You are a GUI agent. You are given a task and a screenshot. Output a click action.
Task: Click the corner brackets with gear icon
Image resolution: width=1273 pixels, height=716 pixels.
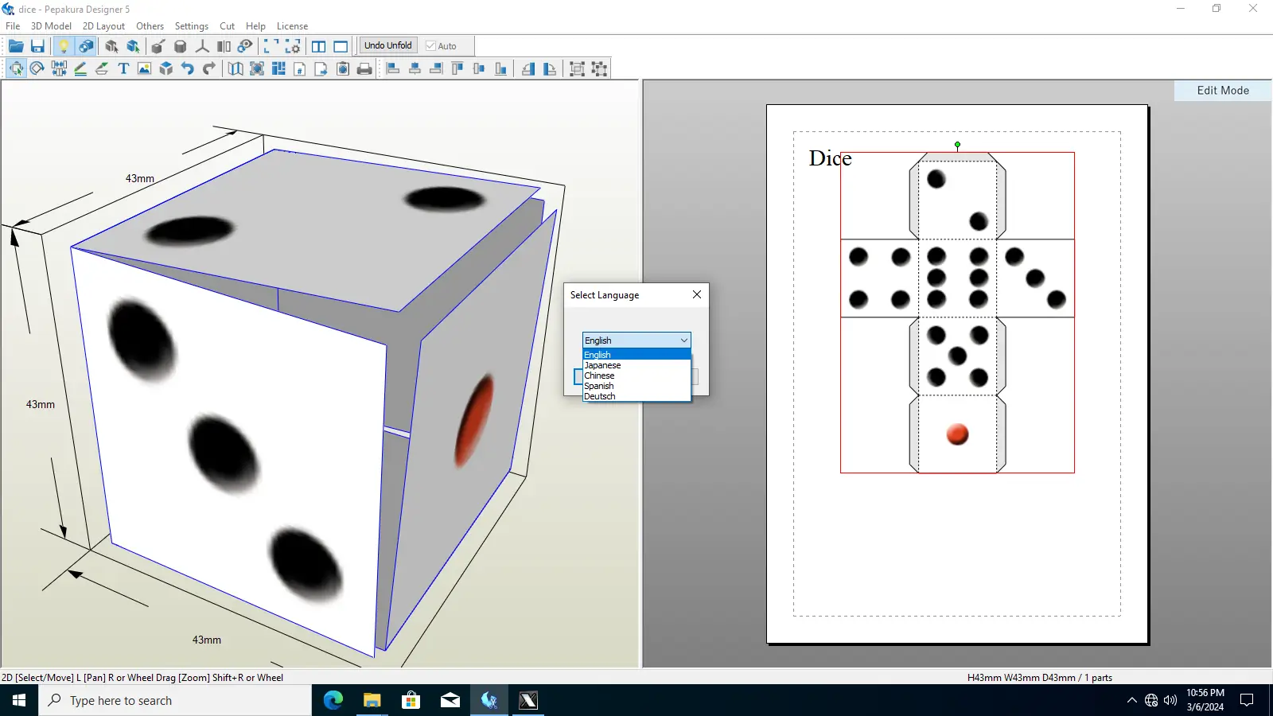click(x=293, y=46)
